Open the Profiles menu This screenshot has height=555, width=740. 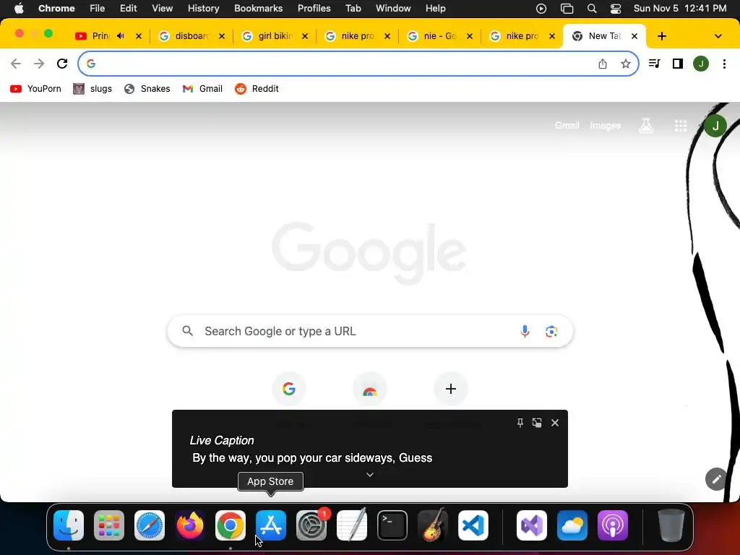point(314,9)
